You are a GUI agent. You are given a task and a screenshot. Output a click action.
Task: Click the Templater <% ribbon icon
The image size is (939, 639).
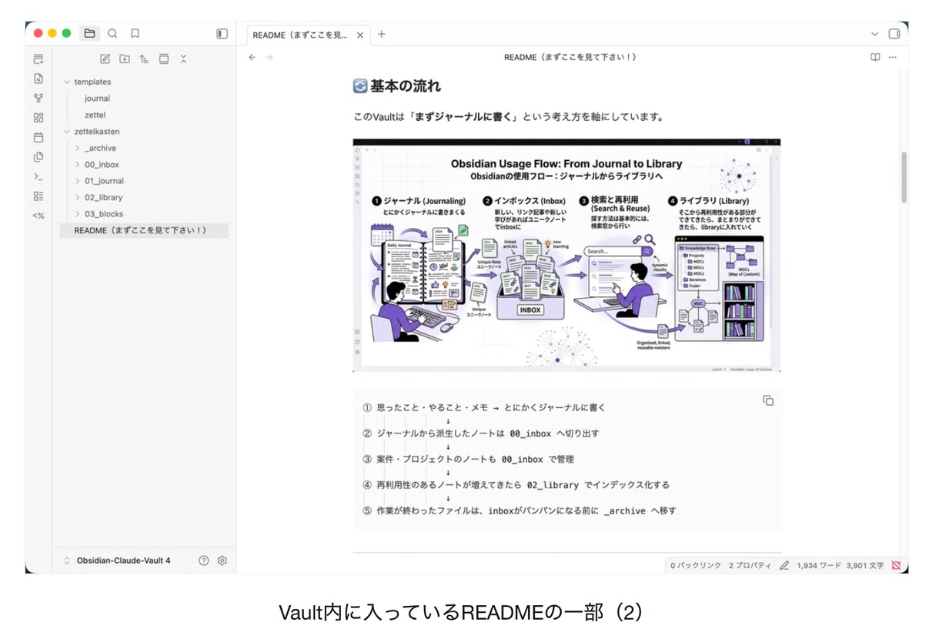[x=38, y=216]
